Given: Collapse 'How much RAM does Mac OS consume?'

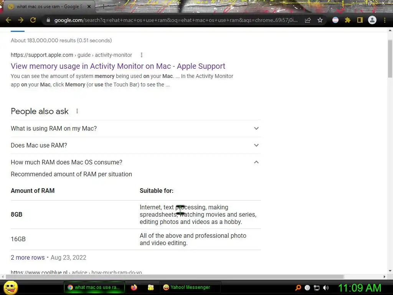Looking at the screenshot, I should 136,162.
